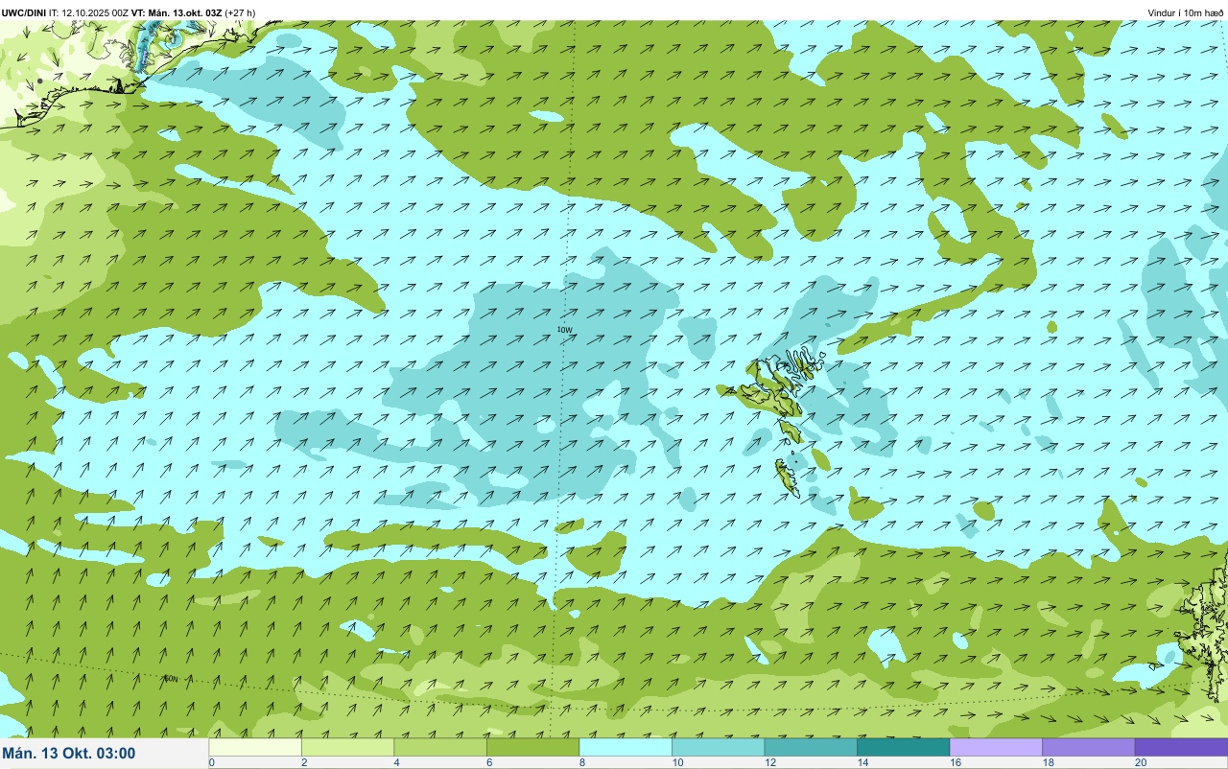Click the 10–12 teal legend swatch
Viewport: 1228px width, 769px height.
(718, 748)
